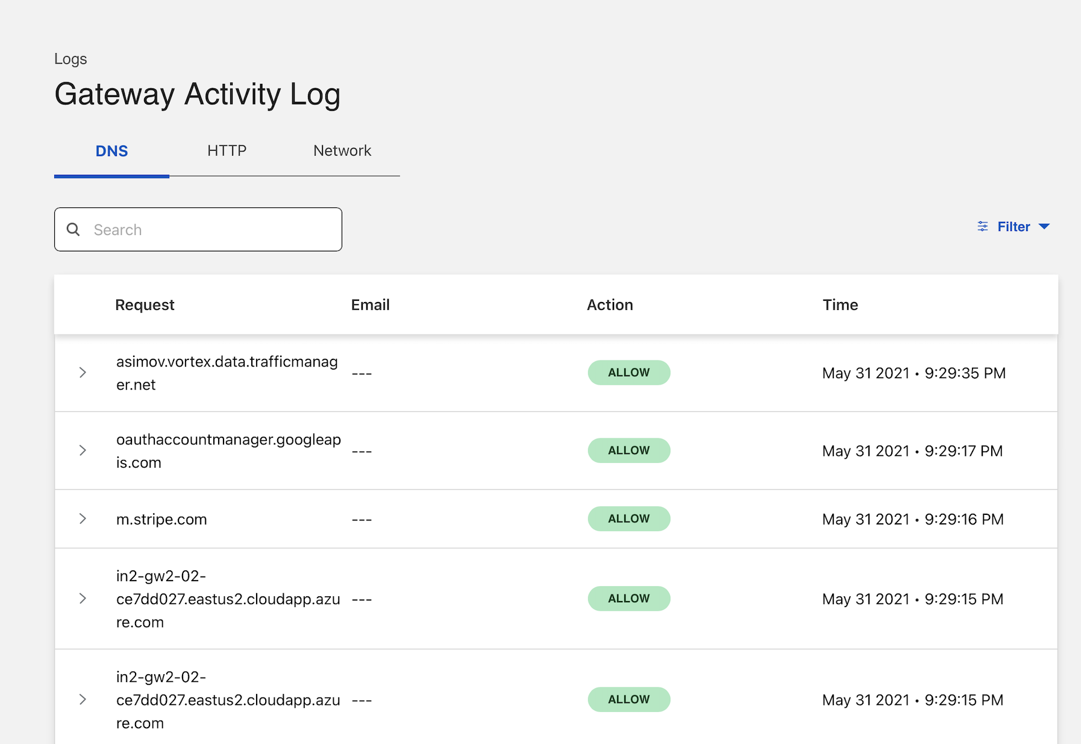
Task: Click the ALLOW badge for m.stripe.com
Action: [x=628, y=519]
